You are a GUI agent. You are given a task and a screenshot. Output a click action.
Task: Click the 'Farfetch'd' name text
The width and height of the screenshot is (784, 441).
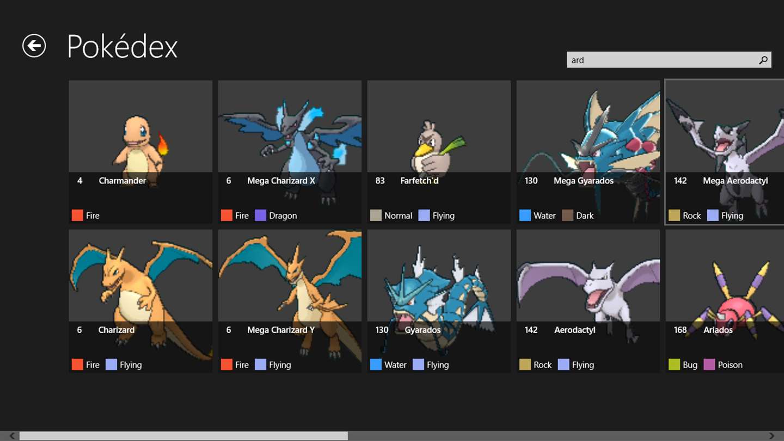419,181
